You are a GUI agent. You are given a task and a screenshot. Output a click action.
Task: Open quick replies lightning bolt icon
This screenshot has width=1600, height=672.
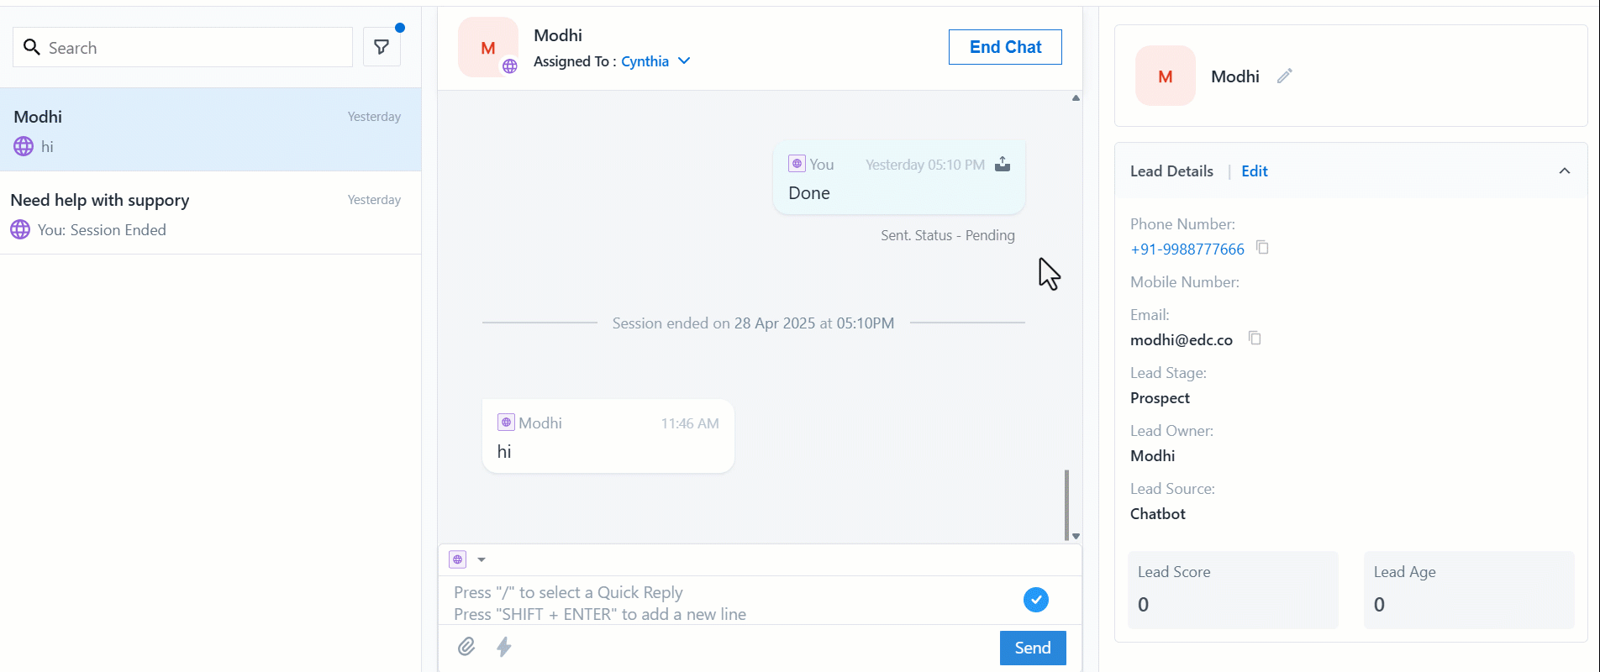click(x=504, y=646)
